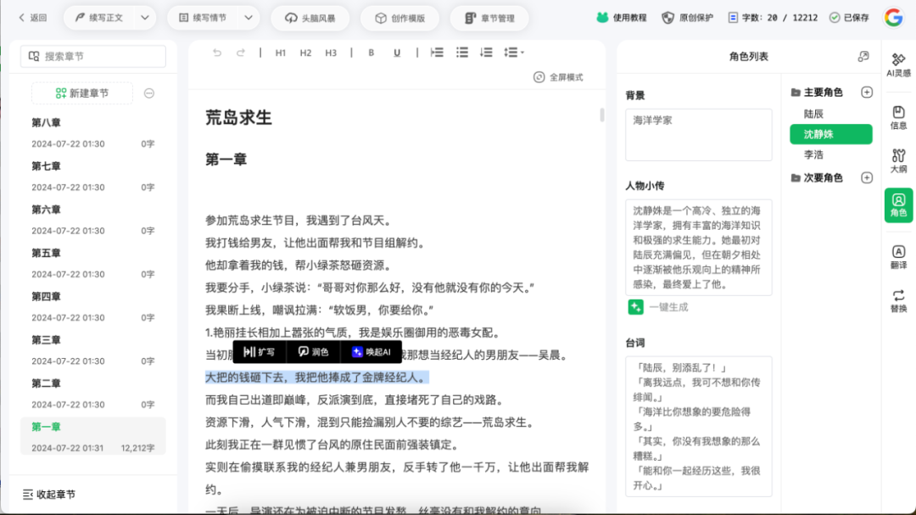Click 一键生成 generate button

coord(658,307)
